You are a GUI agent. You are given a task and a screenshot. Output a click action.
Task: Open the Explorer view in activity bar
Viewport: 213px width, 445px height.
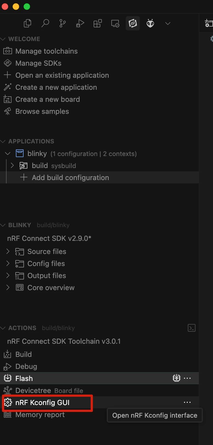coord(28,24)
